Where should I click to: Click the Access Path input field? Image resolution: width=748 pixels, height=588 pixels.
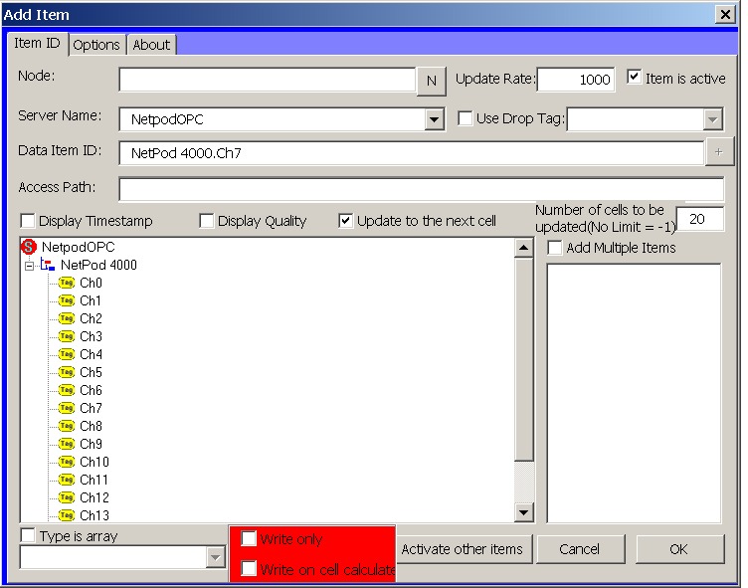click(422, 188)
